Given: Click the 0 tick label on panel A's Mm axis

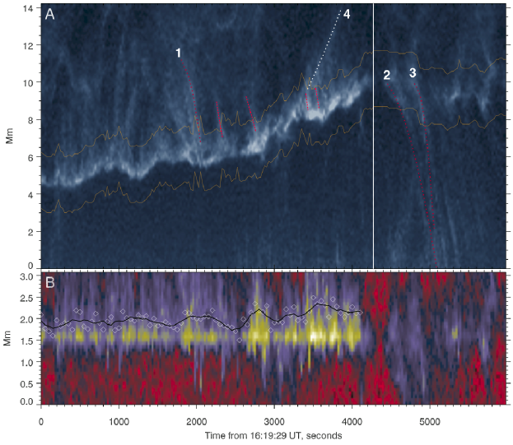Looking at the screenshot, I should point(30,266).
